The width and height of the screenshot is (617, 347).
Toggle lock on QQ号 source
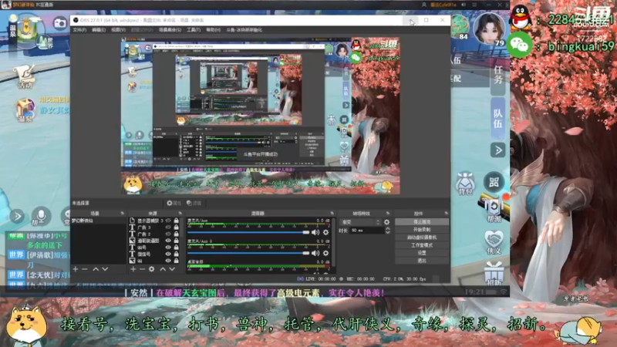pos(177,248)
